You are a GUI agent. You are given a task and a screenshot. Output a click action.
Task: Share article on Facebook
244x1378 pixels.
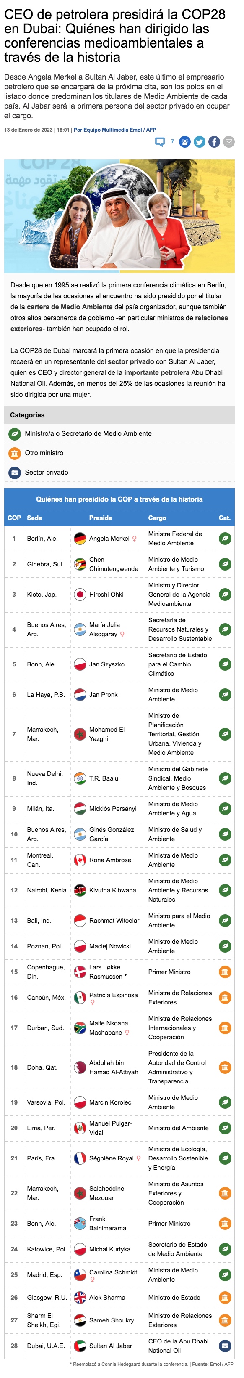coord(214,142)
